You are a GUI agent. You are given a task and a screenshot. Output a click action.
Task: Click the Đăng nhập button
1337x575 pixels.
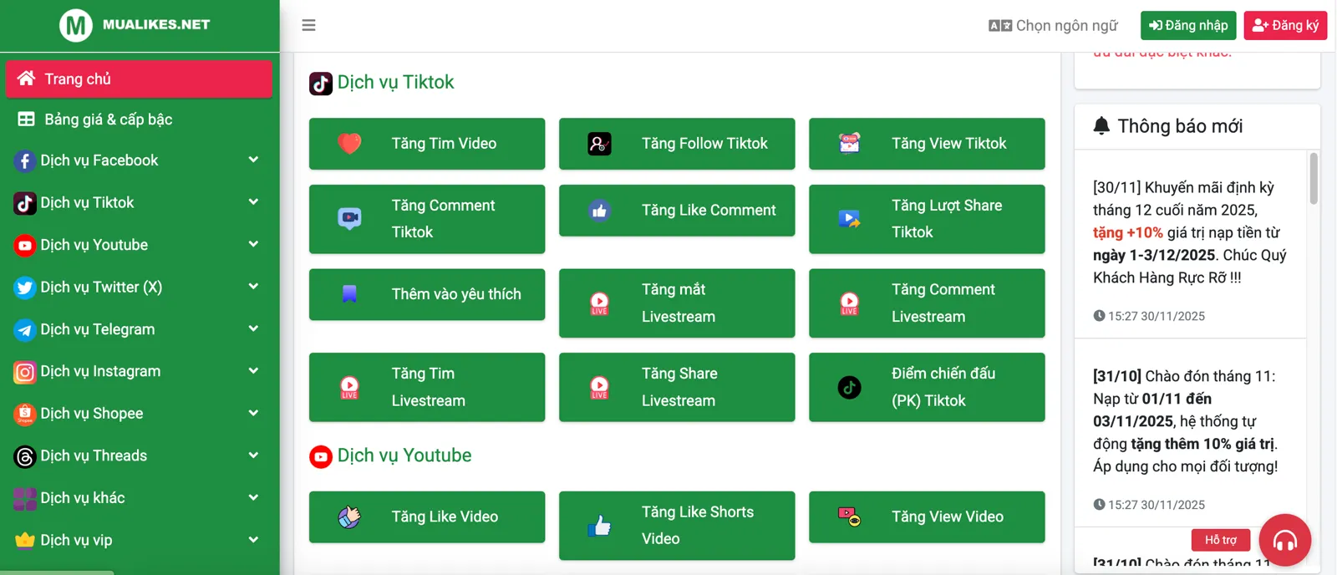[1188, 25]
